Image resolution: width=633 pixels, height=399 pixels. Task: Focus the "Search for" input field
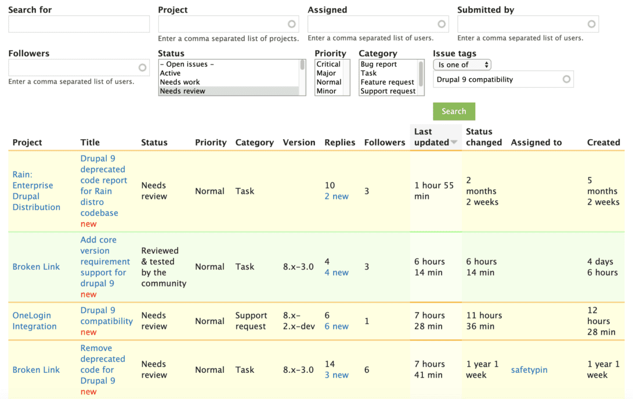pyautogui.click(x=79, y=24)
